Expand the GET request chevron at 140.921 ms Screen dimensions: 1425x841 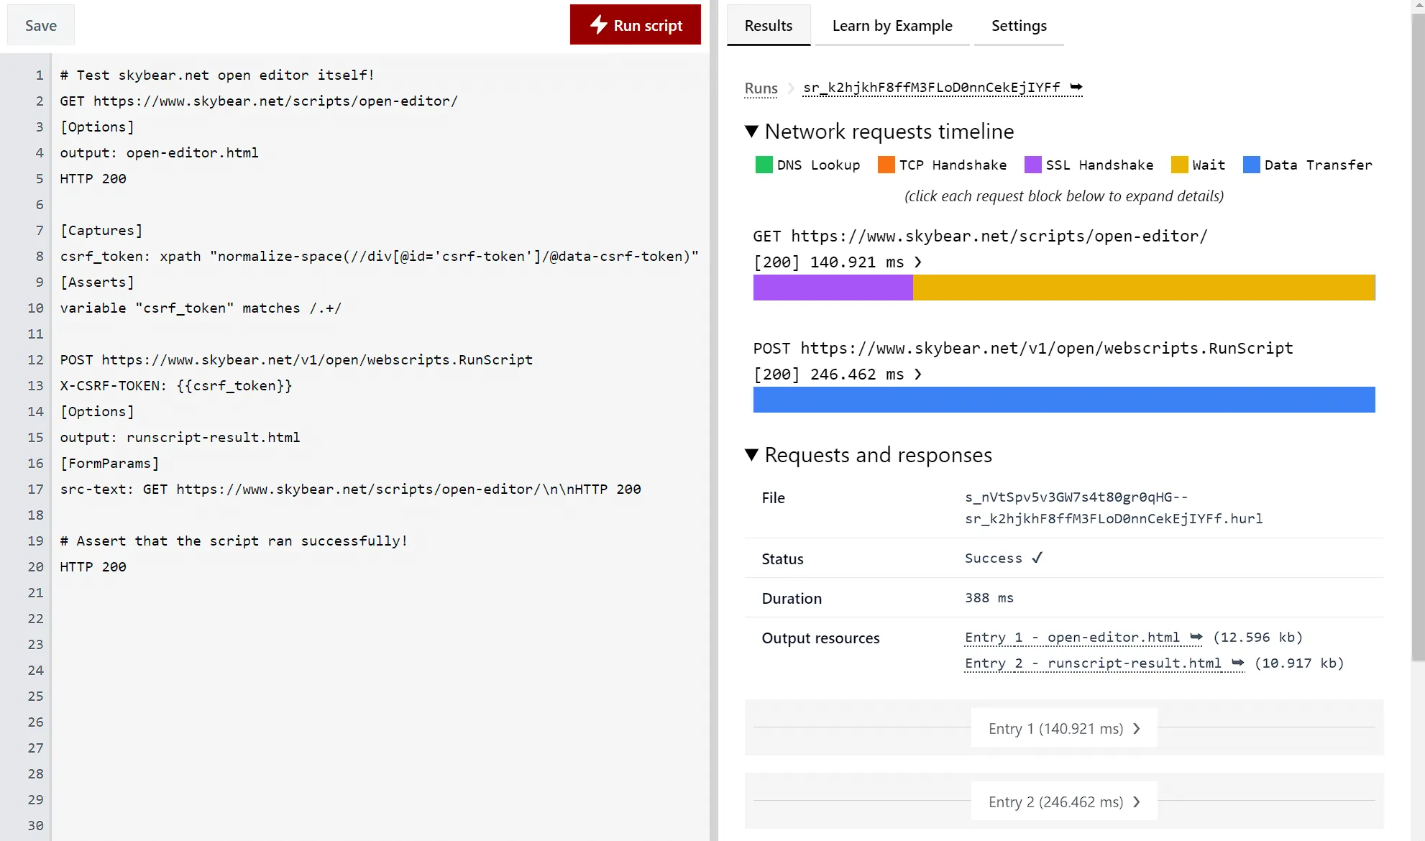(x=918, y=262)
